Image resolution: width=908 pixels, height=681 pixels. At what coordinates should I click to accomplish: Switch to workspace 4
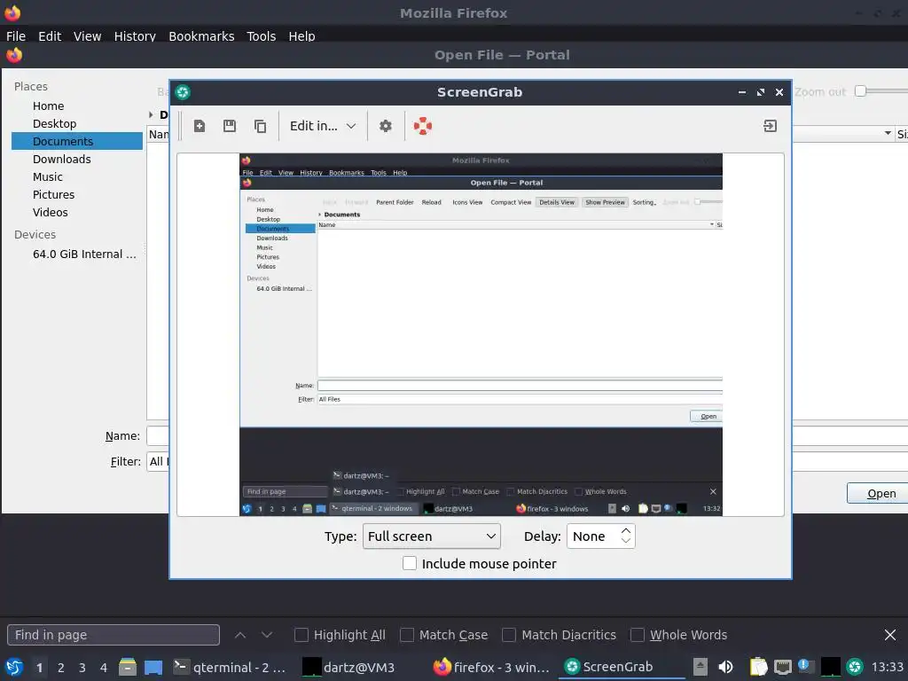point(104,668)
